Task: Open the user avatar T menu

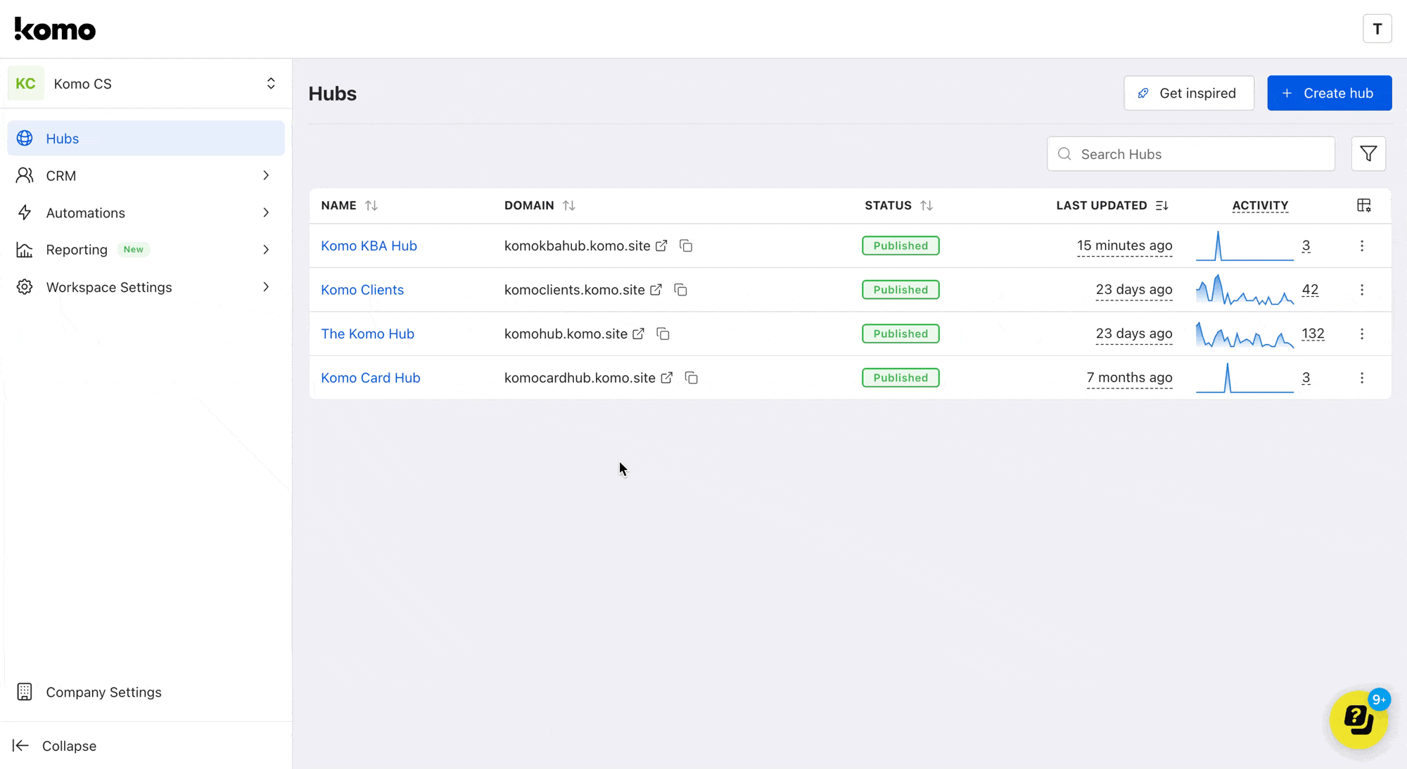Action: (1377, 29)
